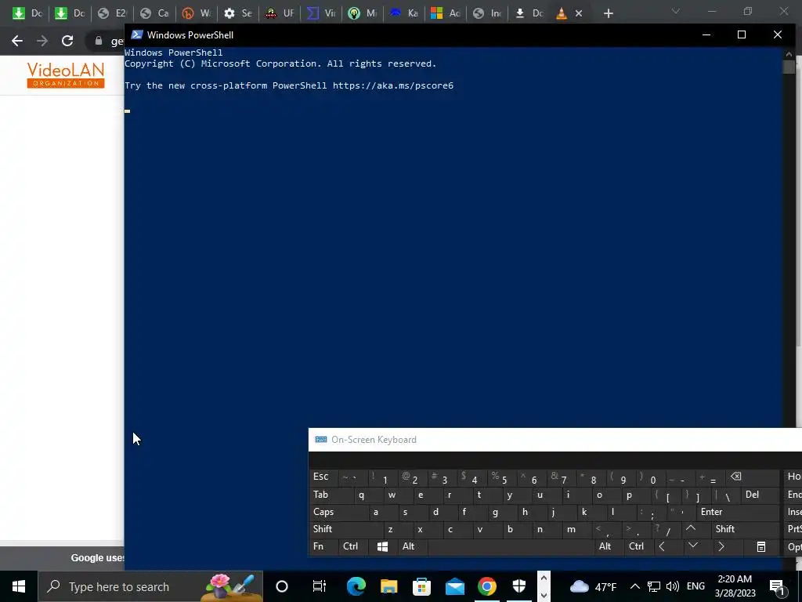Image resolution: width=802 pixels, height=602 pixels.
Task: Click the context menu key icon
Action: (x=761, y=546)
